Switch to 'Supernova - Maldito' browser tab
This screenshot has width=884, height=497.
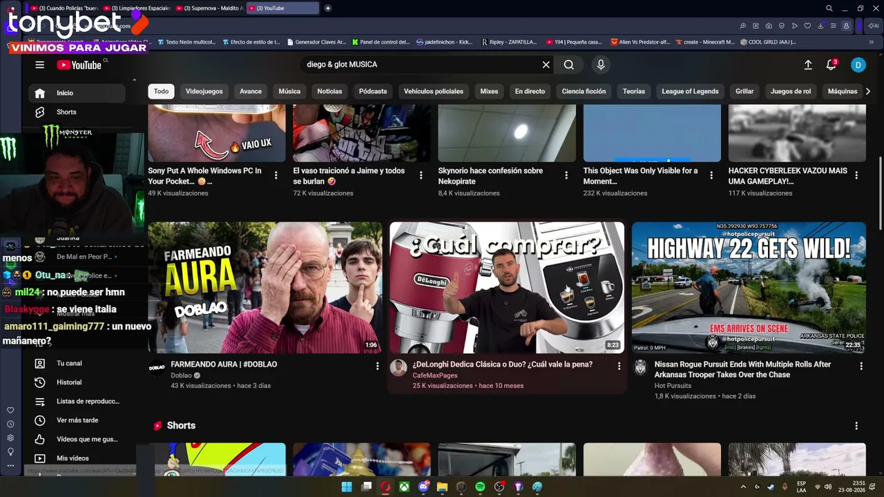coord(209,8)
